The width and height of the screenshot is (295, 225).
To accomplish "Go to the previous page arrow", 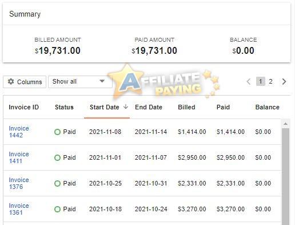I will [x=249, y=81].
